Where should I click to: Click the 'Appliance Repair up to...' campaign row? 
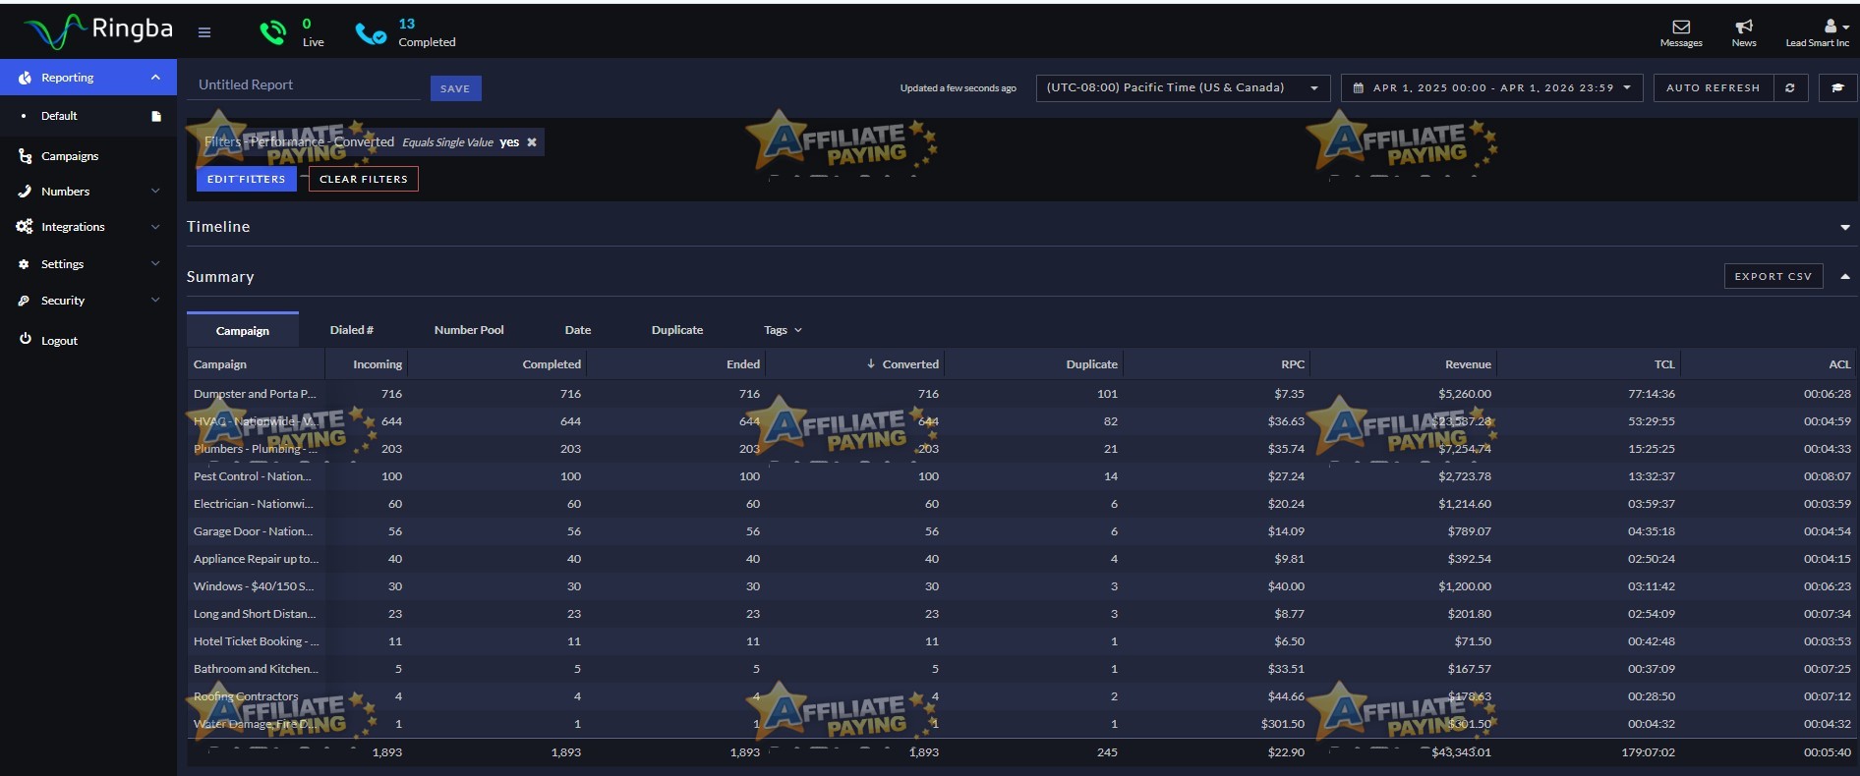[x=1022, y=559]
